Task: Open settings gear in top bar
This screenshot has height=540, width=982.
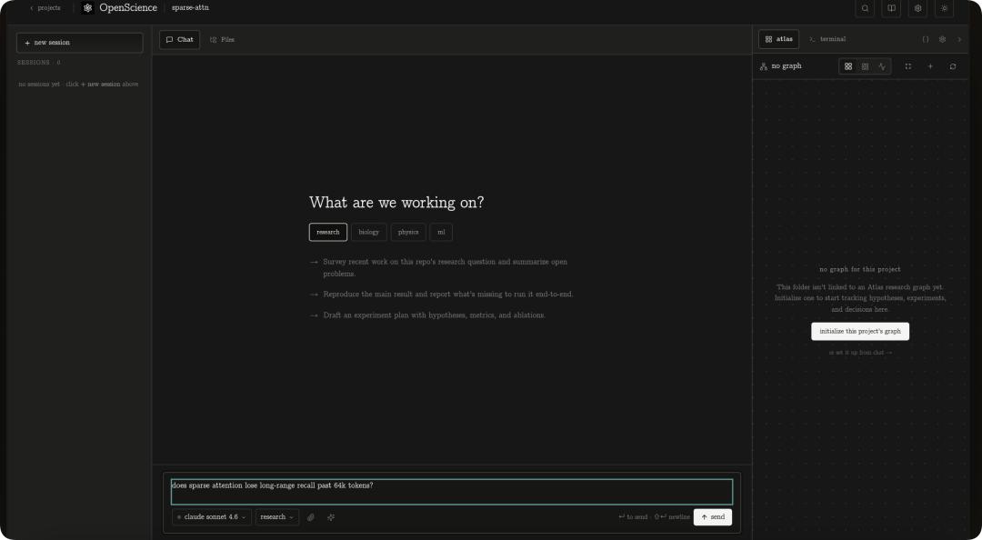Action: (917, 8)
